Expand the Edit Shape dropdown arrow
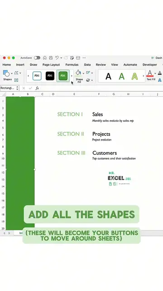Screen dimensions: 163x291 pyautogui.click(x=20, y=73)
